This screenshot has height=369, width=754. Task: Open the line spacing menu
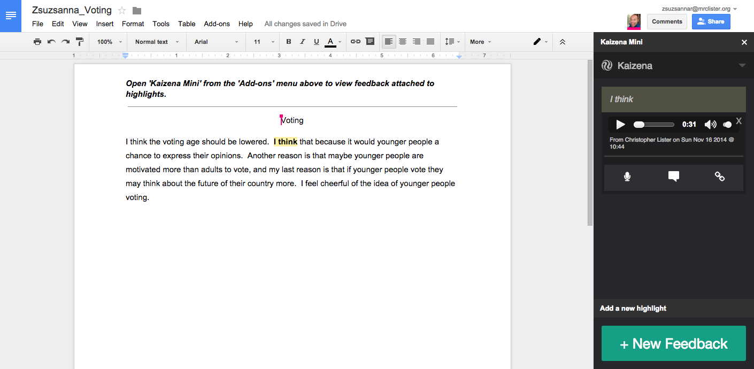click(x=452, y=42)
